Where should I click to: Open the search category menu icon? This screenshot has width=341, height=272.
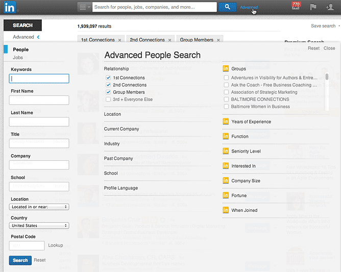85,7
